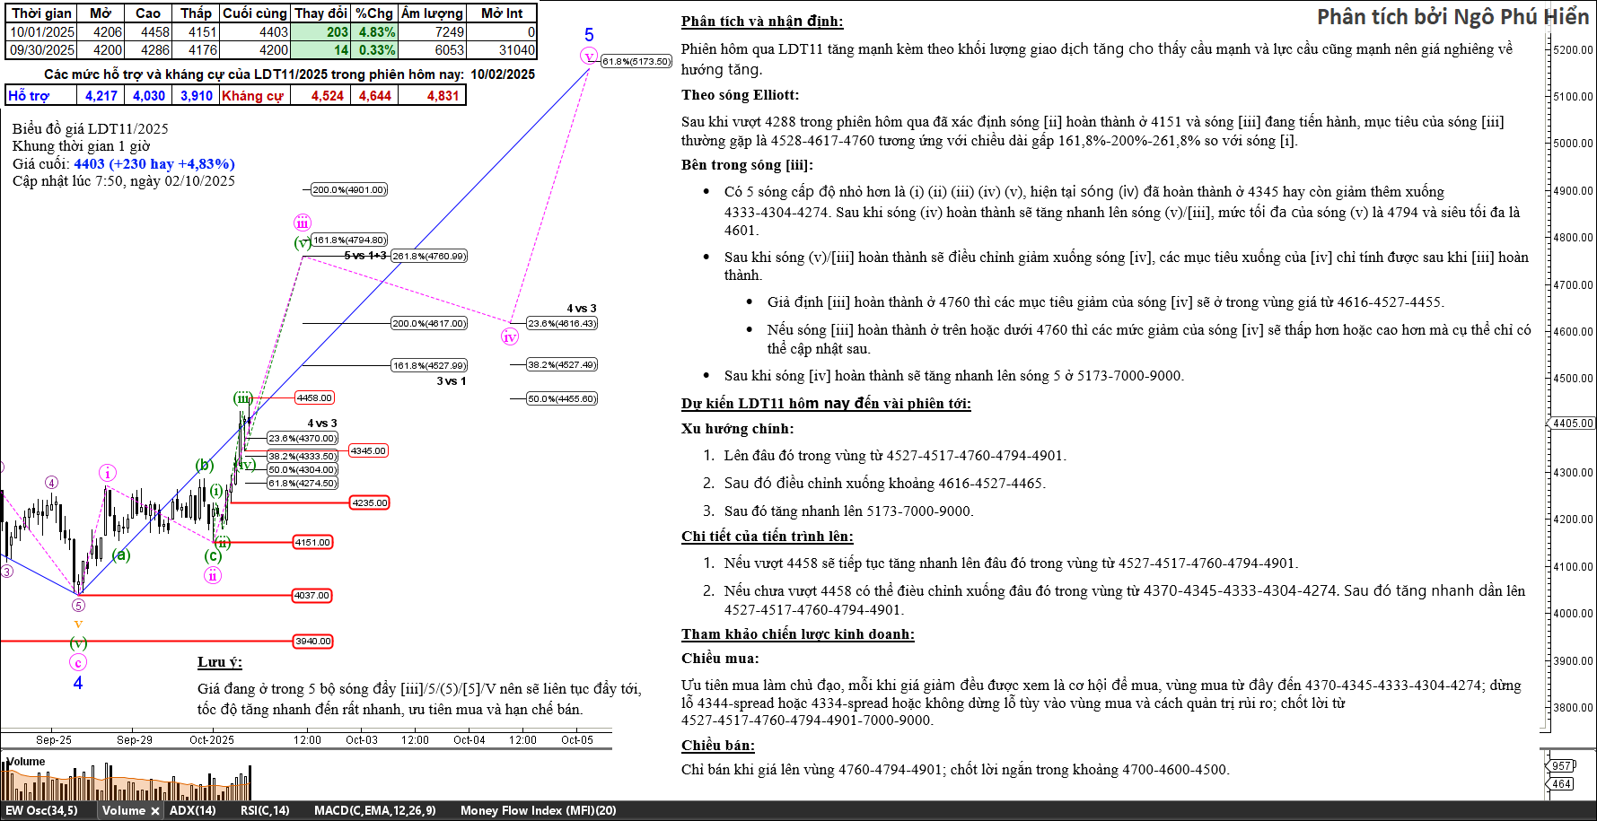Click the red 4151.00 price level tag

pyautogui.click(x=313, y=542)
